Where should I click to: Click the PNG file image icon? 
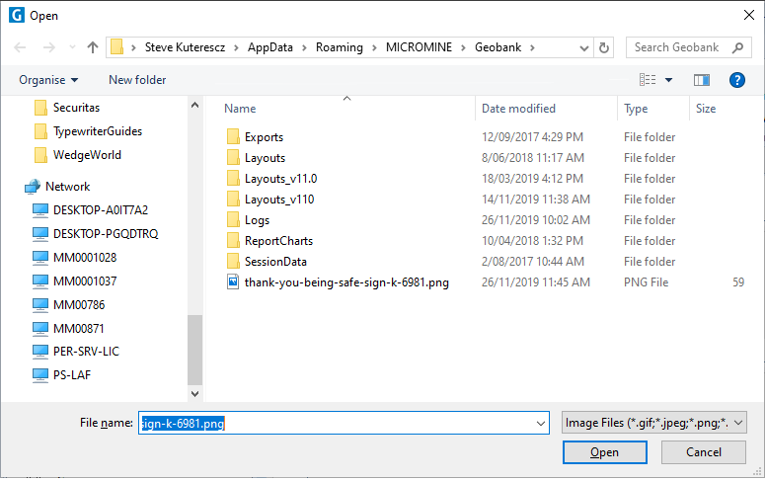[x=233, y=282]
